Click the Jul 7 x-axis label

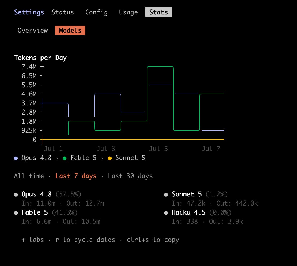point(211,149)
